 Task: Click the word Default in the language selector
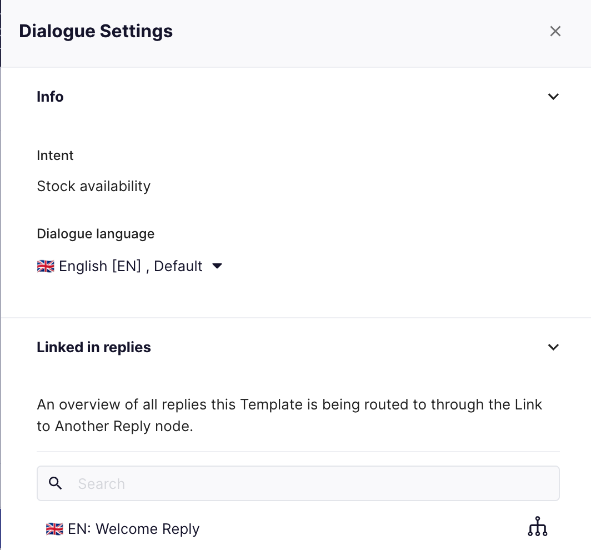[x=178, y=266]
